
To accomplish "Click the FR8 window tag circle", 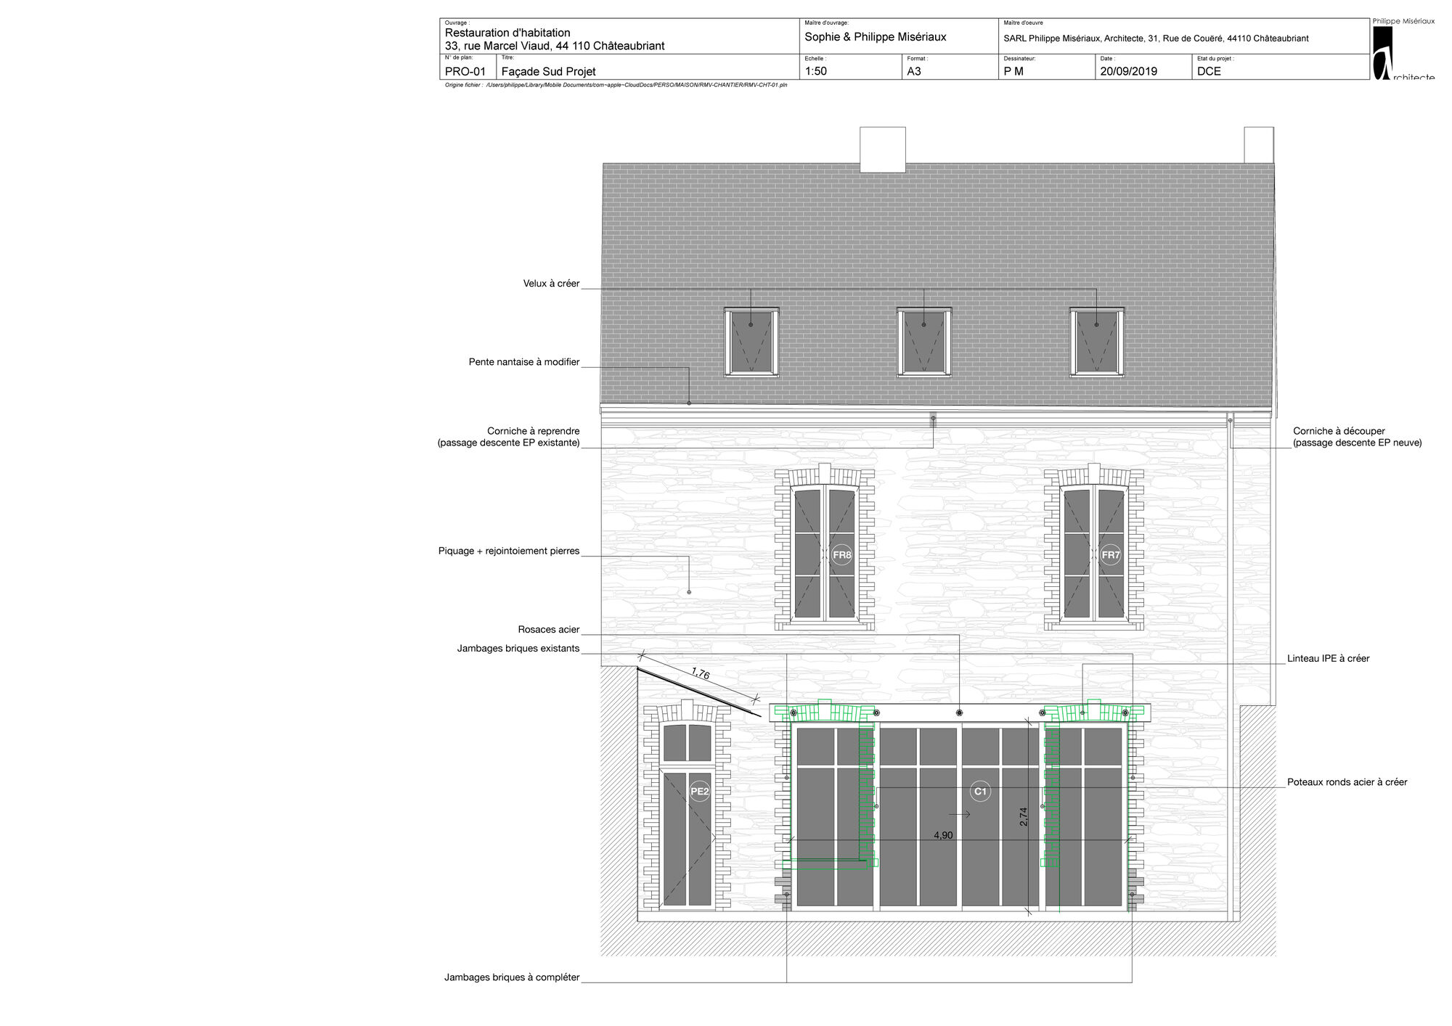I will tap(841, 556).
